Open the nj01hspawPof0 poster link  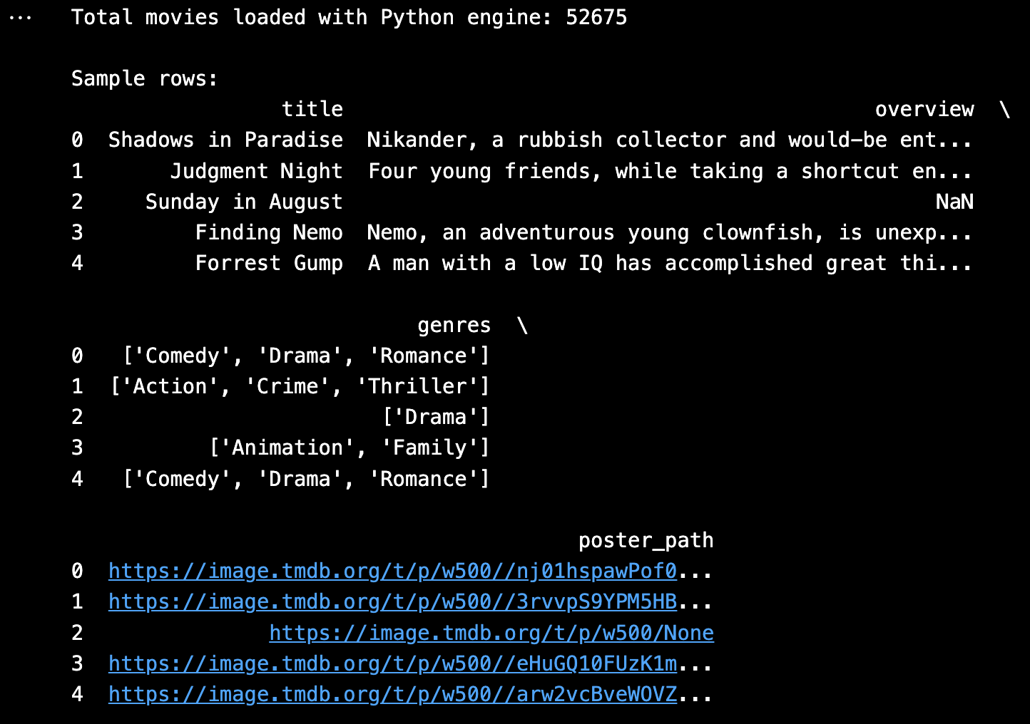point(392,572)
